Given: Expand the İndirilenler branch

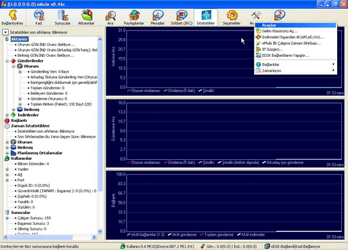Looking at the screenshot, I should [7, 115].
